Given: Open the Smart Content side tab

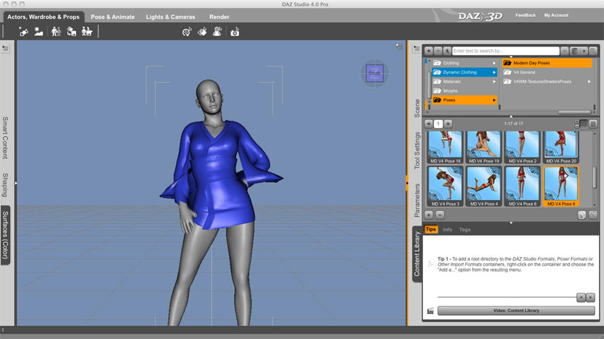Looking at the screenshot, I should [5, 138].
